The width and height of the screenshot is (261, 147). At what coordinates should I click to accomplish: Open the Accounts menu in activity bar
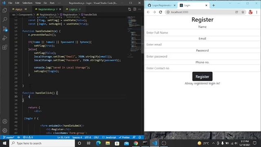(4, 121)
